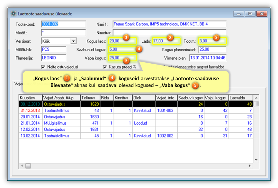Click the Rida column header

point(107,98)
